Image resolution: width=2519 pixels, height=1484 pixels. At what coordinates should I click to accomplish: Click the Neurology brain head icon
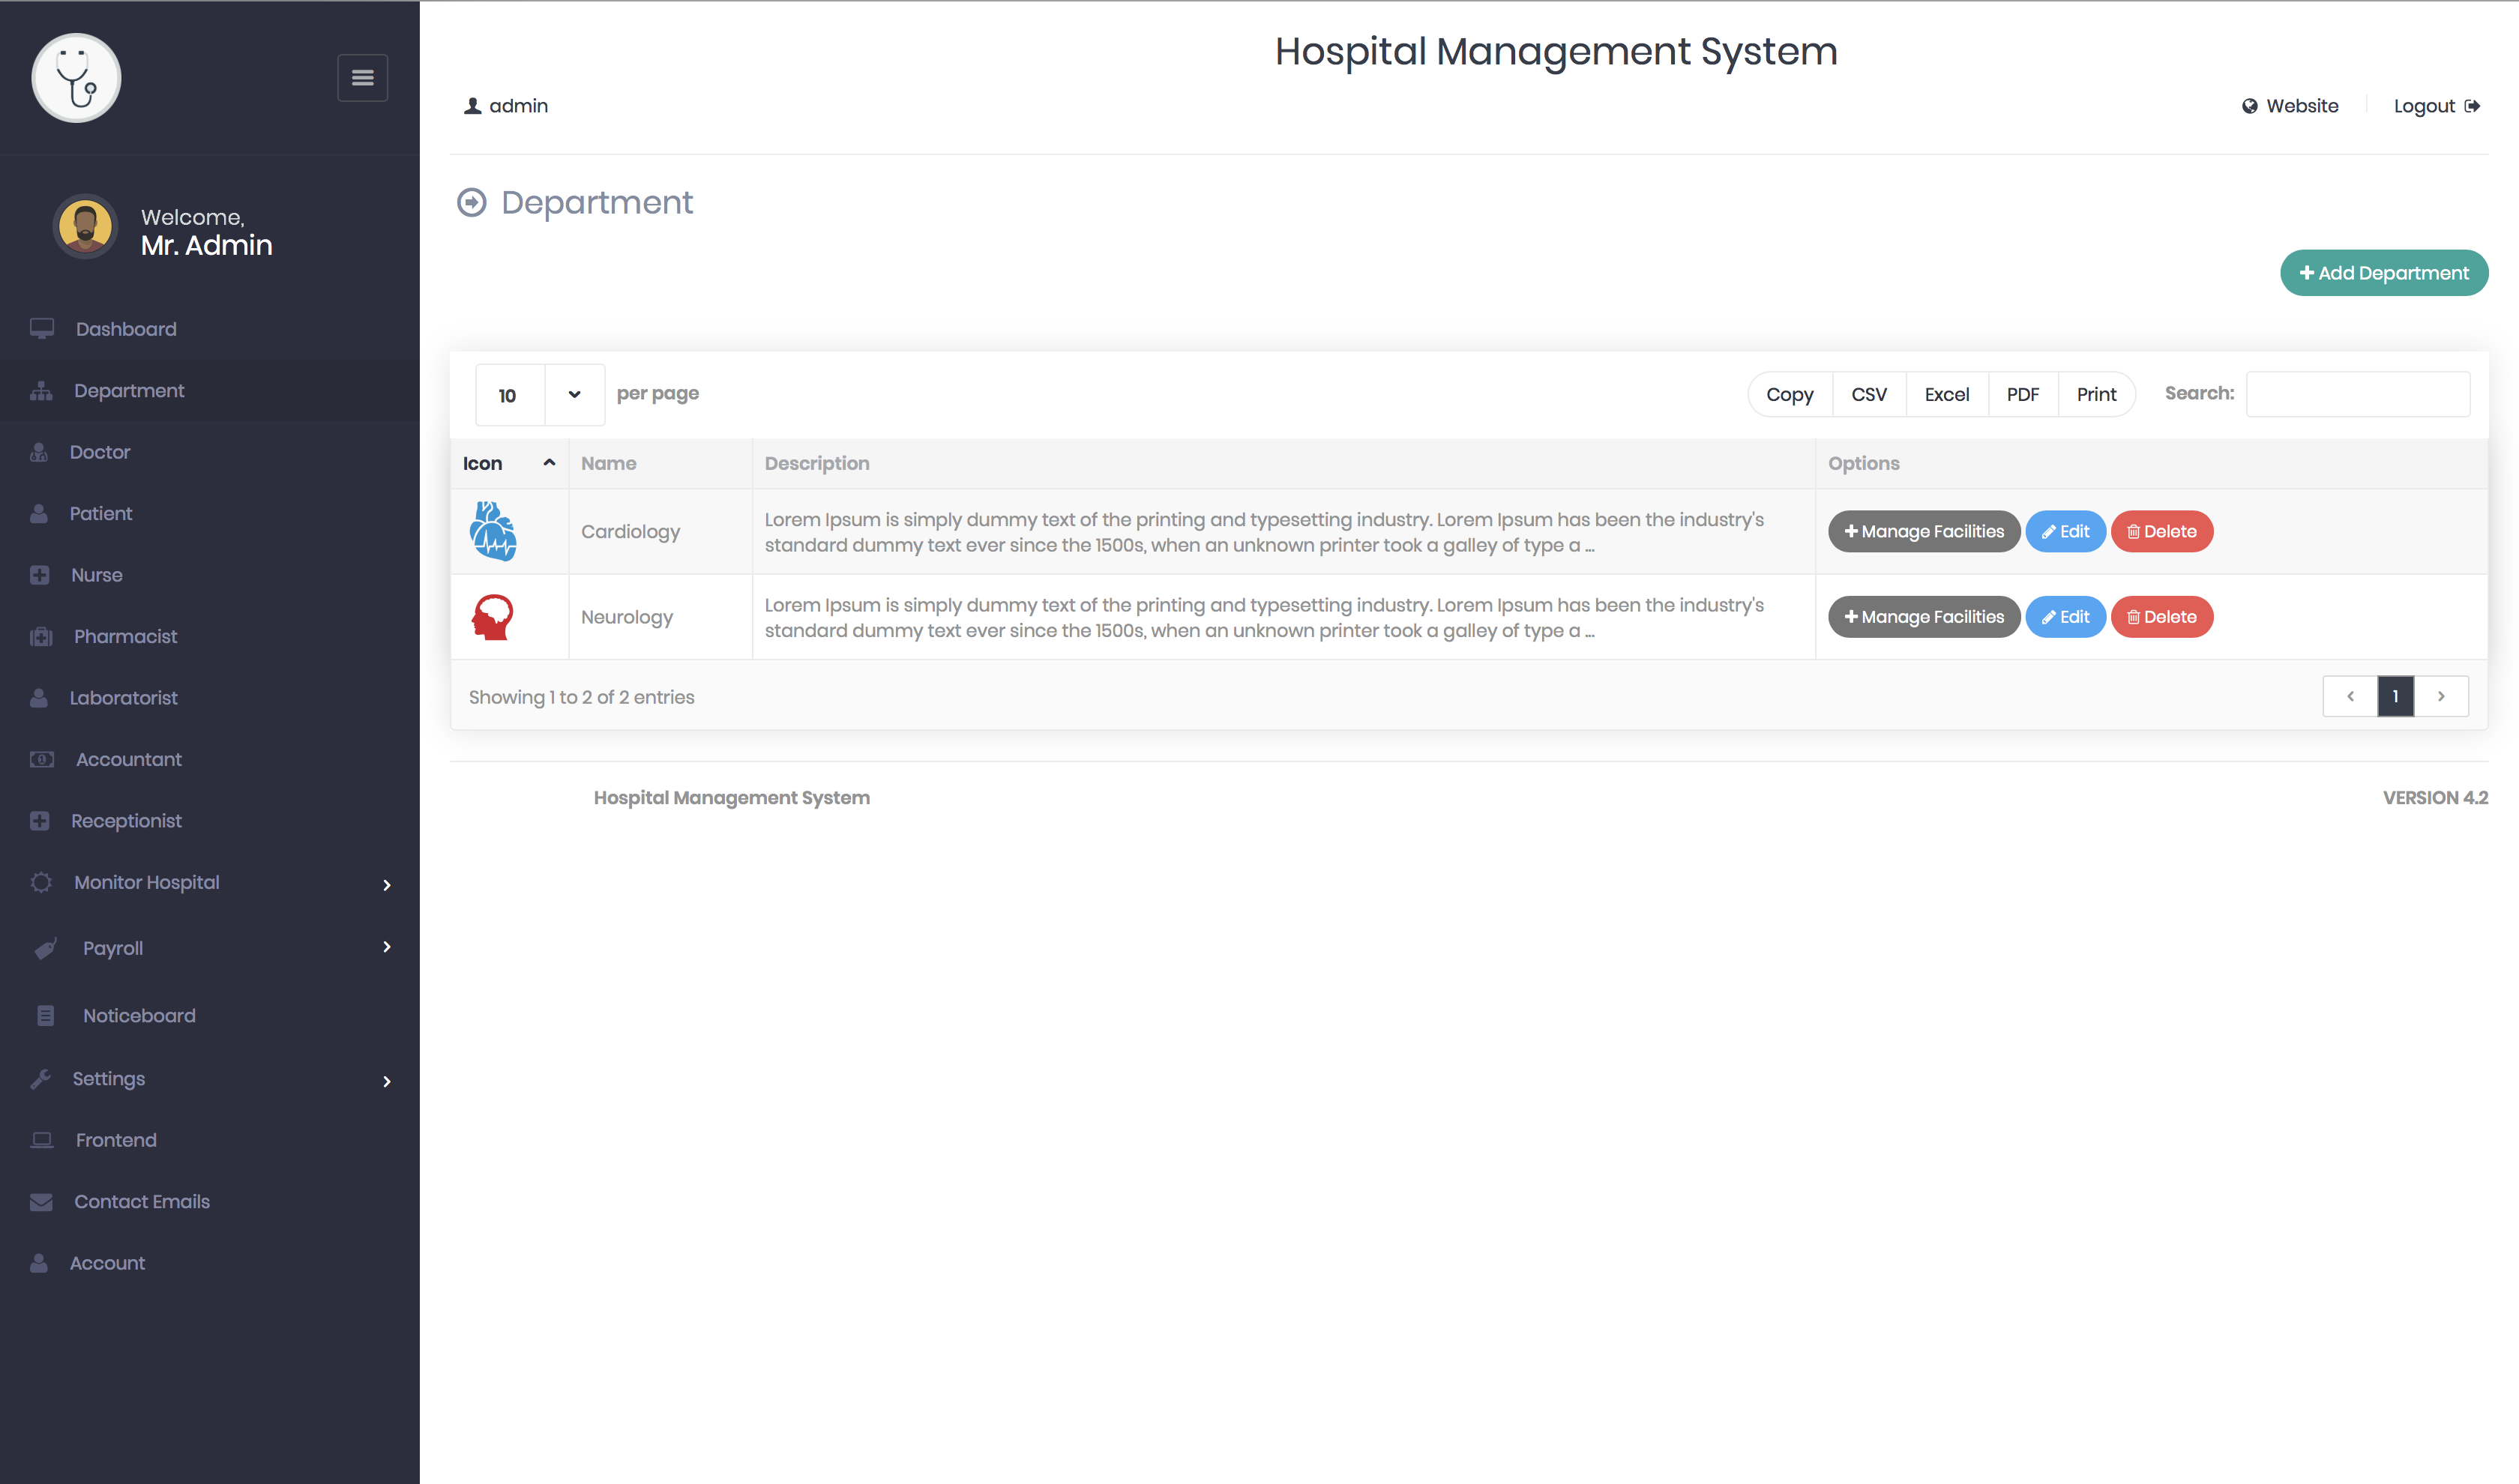(492, 617)
